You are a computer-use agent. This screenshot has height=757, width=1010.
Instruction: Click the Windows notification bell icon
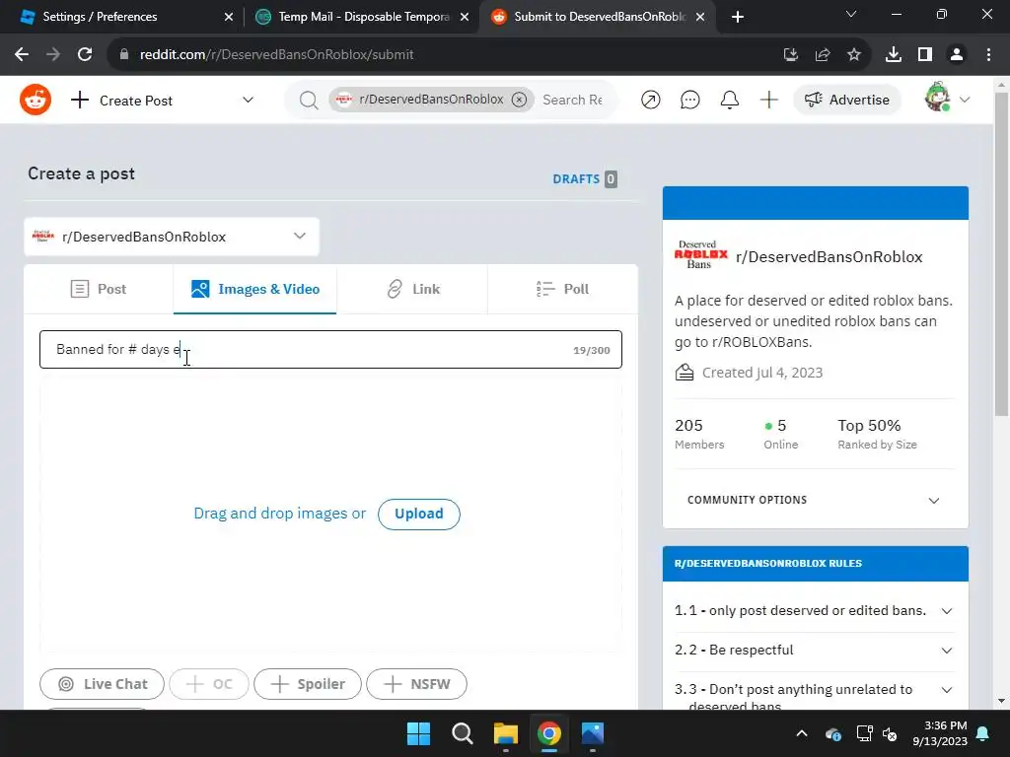tap(983, 733)
